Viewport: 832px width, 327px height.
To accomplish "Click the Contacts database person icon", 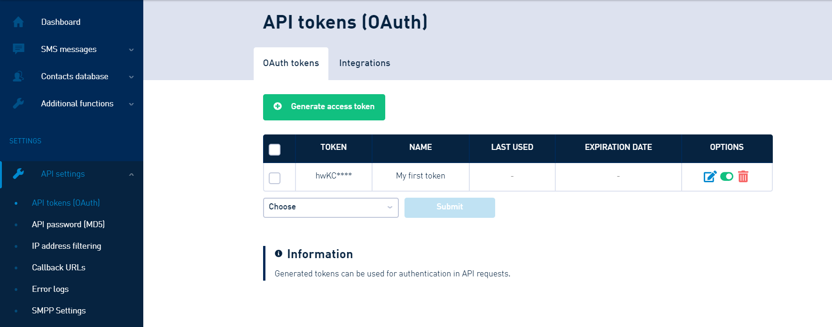I will pos(18,76).
